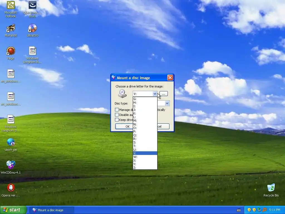Toggle the "Keep drive..." checkbox
The width and height of the screenshot is (285, 214).
click(x=117, y=120)
